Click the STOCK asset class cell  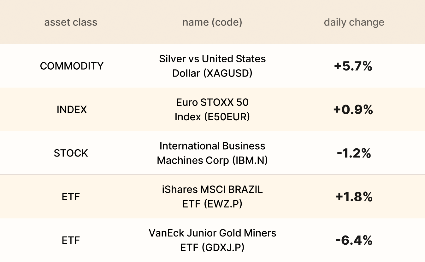coord(71,153)
